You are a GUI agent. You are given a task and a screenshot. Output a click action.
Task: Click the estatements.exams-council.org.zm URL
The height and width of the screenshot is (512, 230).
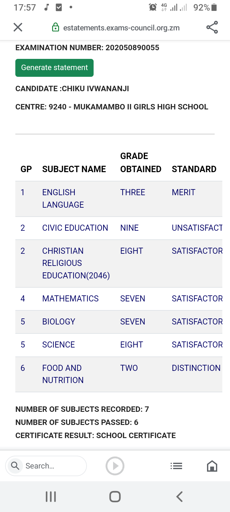pos(121,28)
